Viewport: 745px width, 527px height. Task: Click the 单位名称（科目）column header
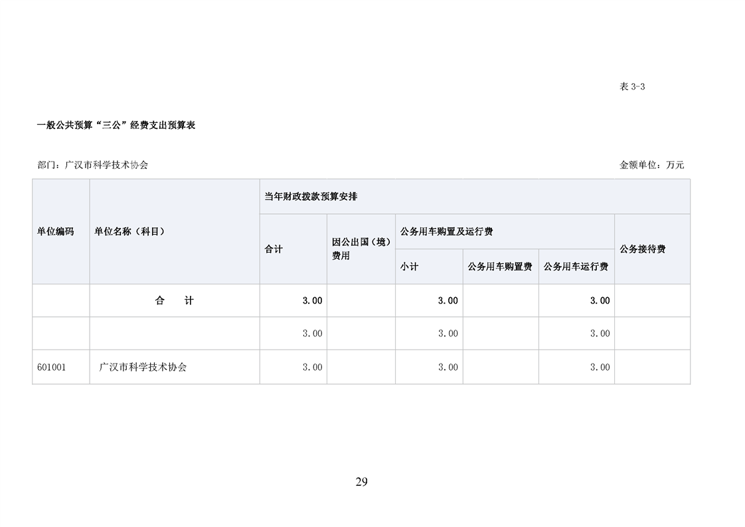pyautogui.click(x=129, y=232)
